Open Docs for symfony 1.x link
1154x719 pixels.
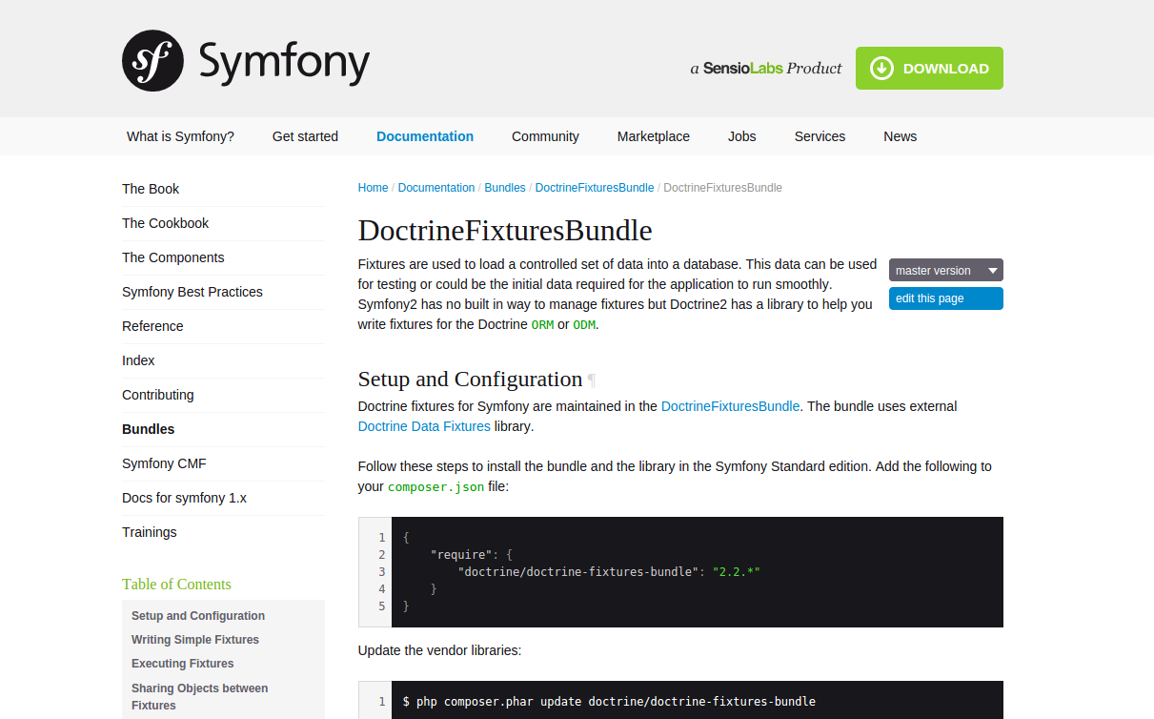point(184,498)
